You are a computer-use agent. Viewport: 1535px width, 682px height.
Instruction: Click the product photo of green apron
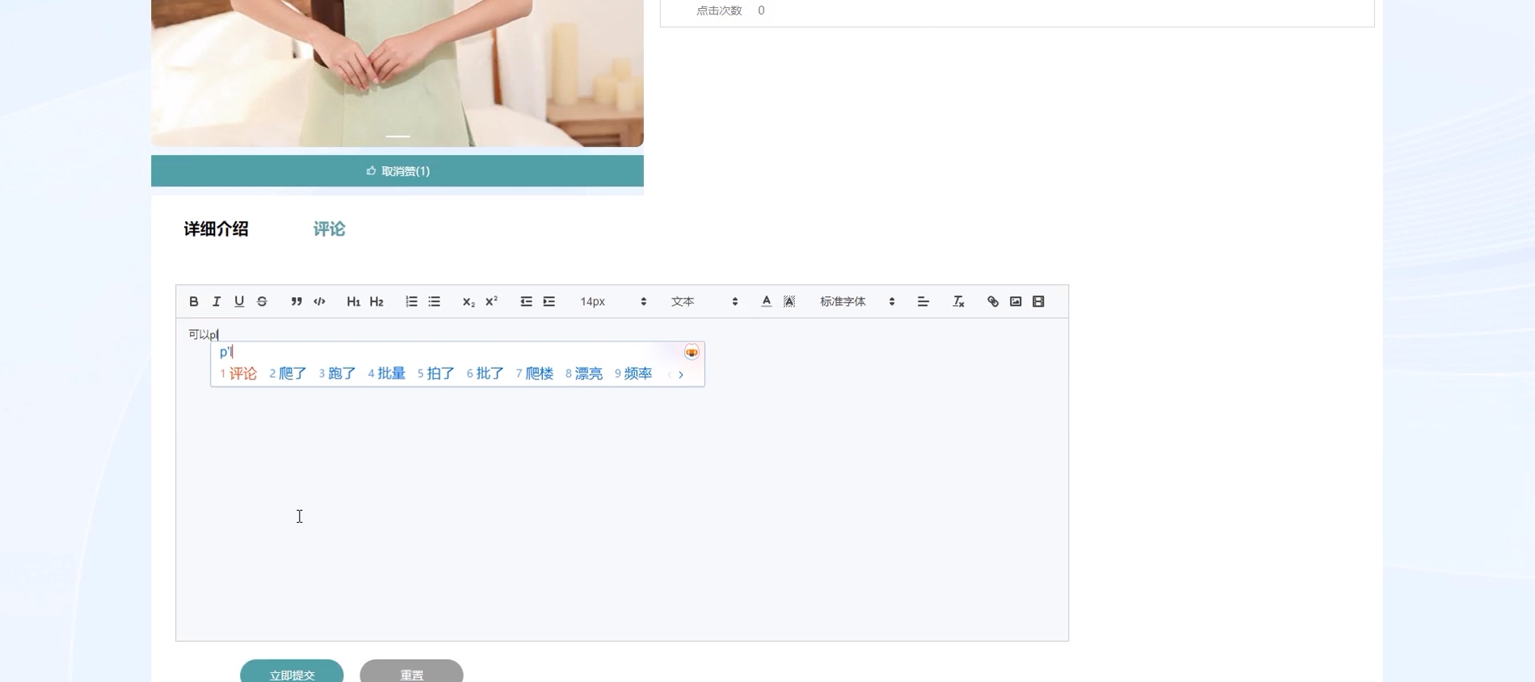(x=397, y=73)
